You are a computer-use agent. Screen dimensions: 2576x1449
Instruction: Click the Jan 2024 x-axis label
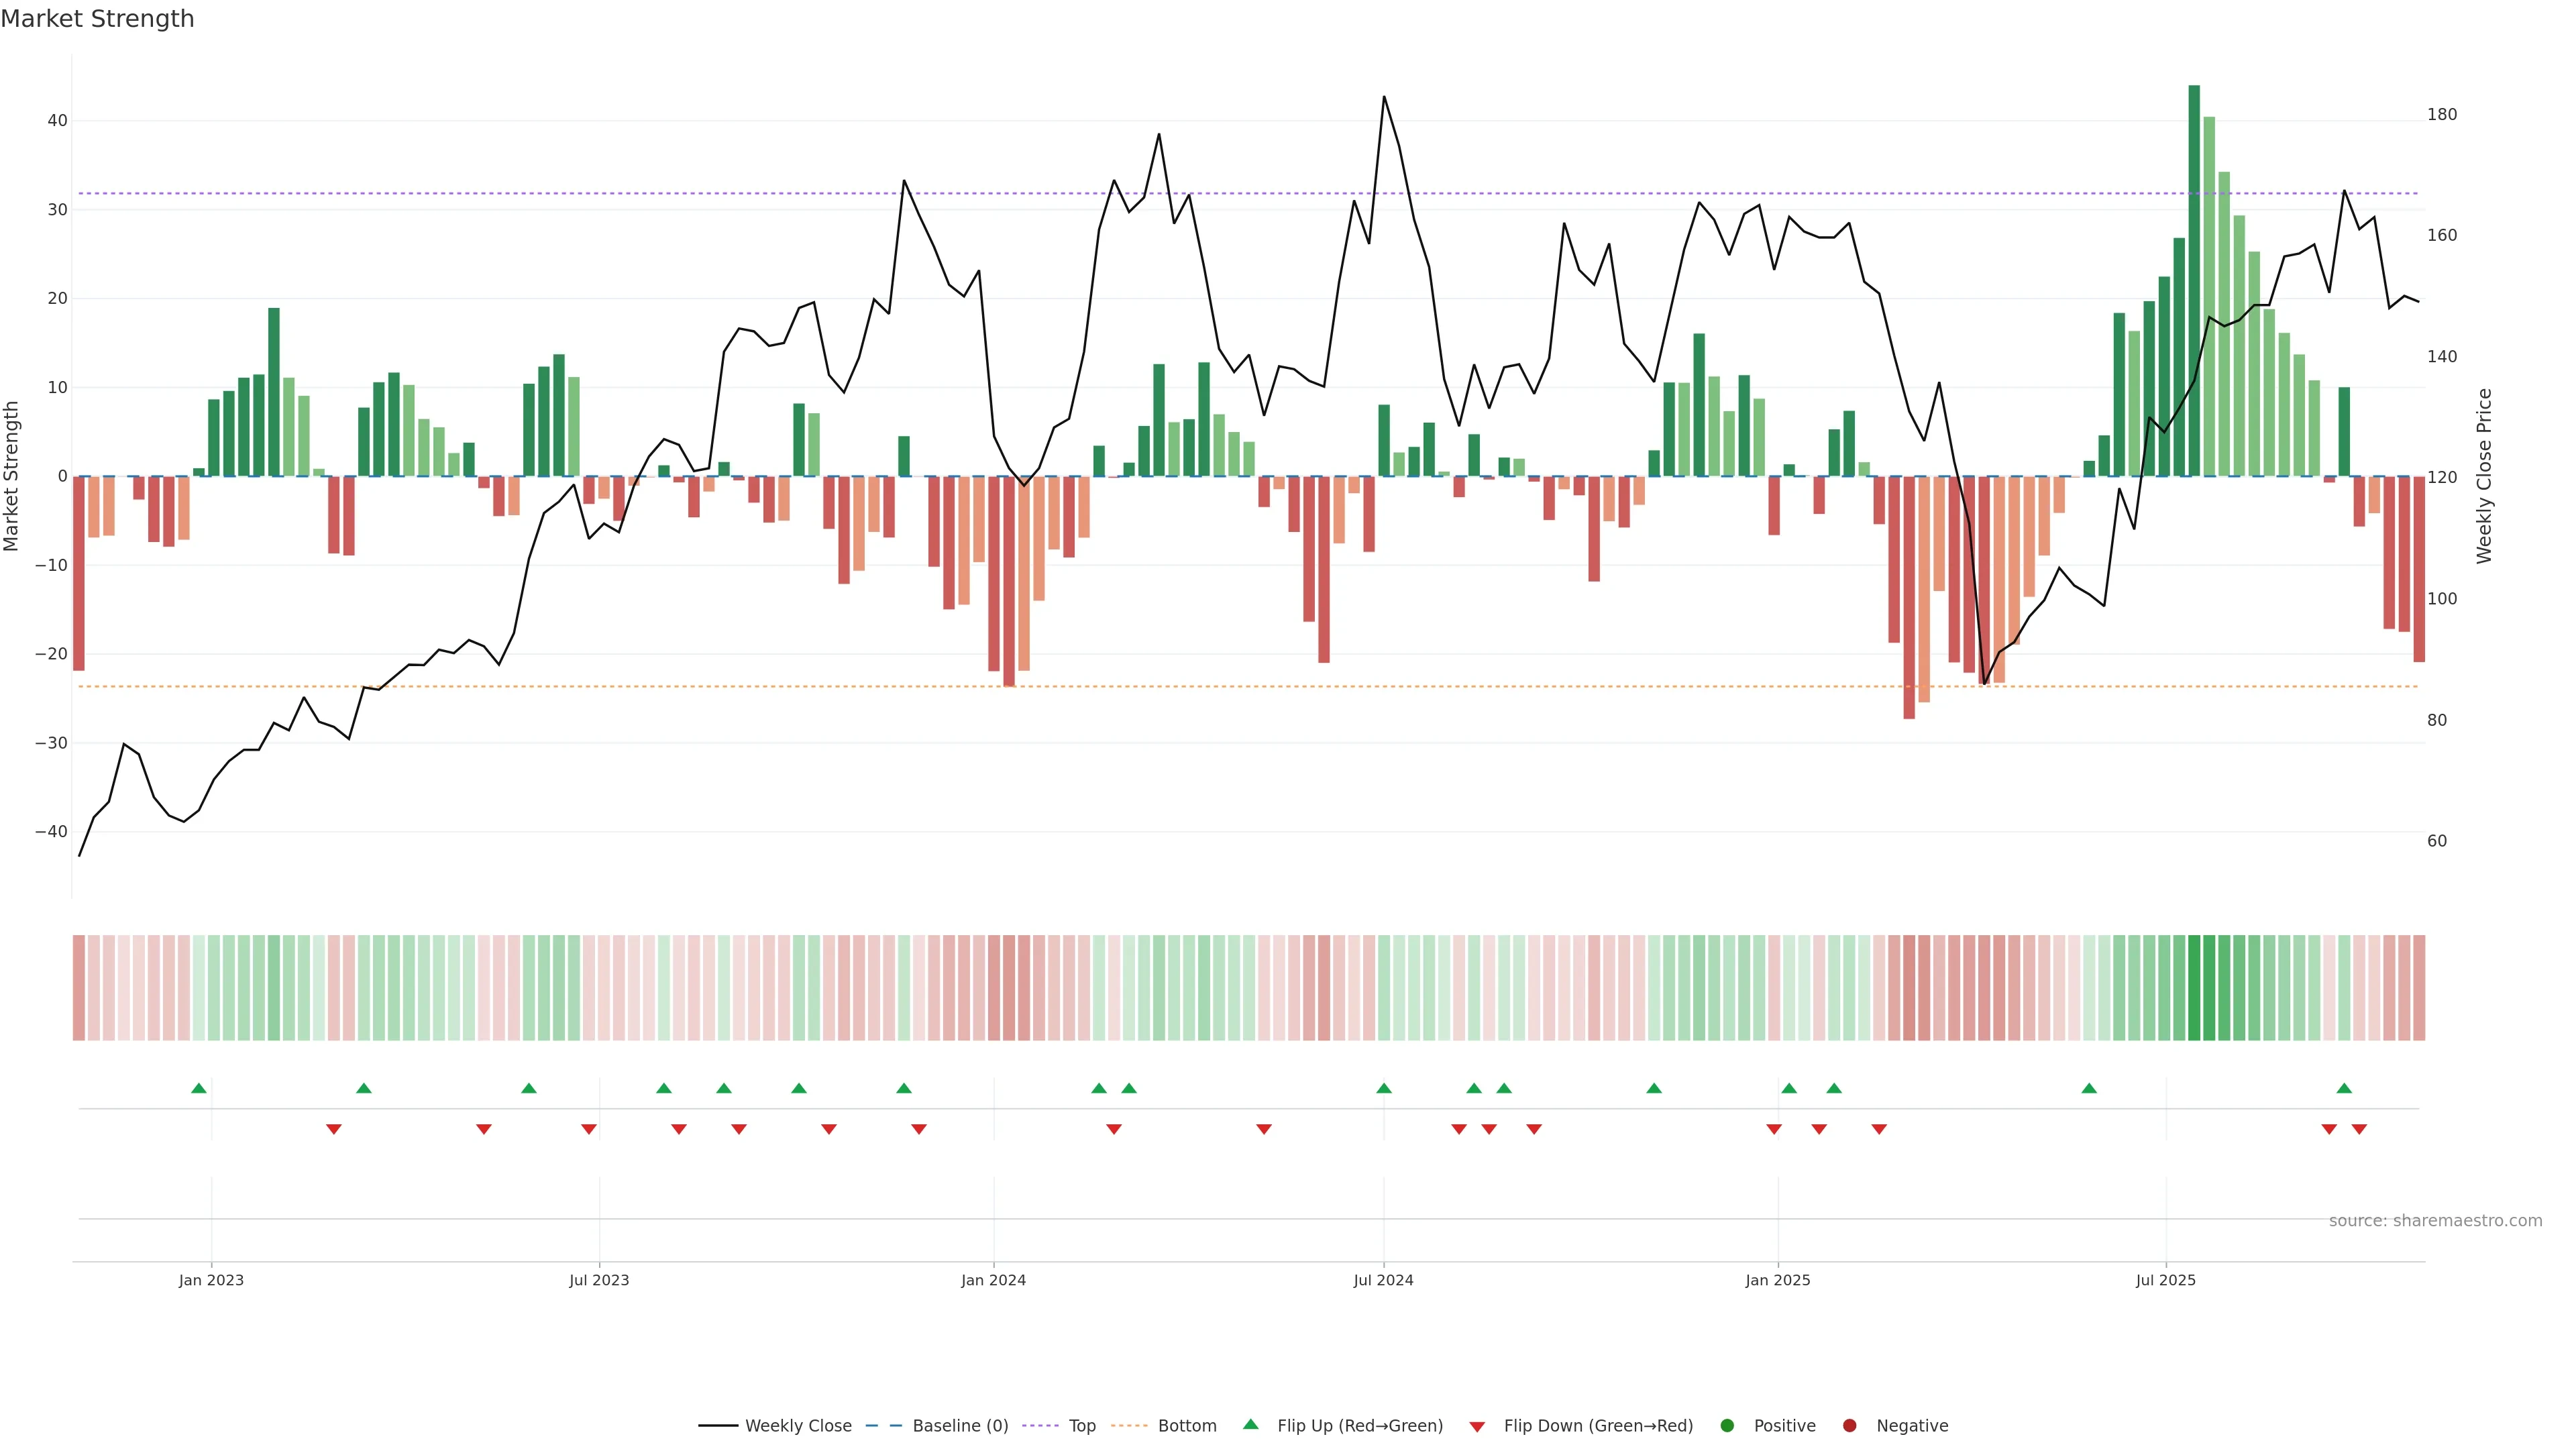coord(993,1280)
